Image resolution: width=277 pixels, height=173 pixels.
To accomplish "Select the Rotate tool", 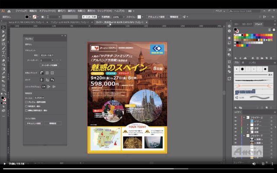I will pyautogui.click(x=3, y=57).
